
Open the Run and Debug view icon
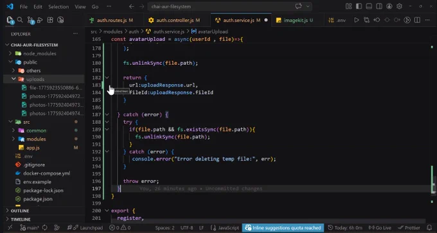(40, 20)
